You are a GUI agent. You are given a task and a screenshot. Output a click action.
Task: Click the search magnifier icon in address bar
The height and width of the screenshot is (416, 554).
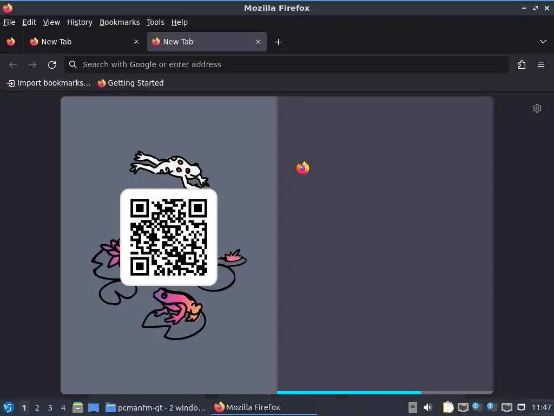pos(73,64)
